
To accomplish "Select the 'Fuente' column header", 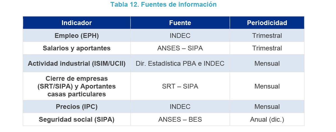I will click(180, 23).
